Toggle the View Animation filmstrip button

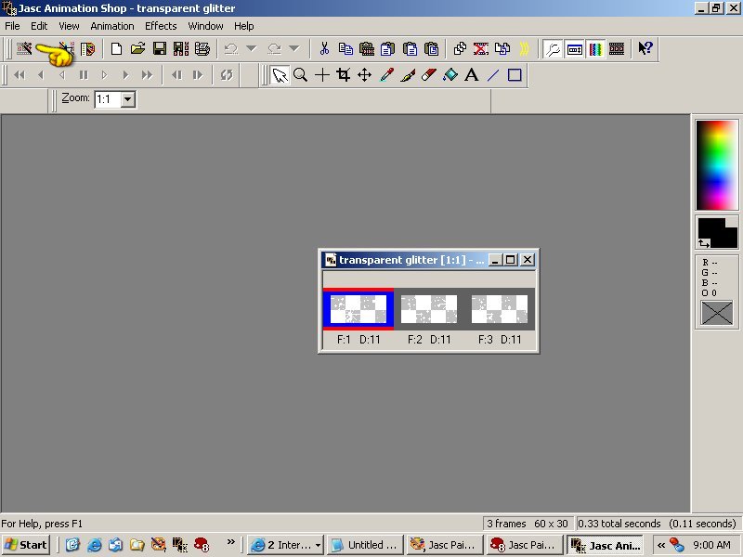pos(616,49)
